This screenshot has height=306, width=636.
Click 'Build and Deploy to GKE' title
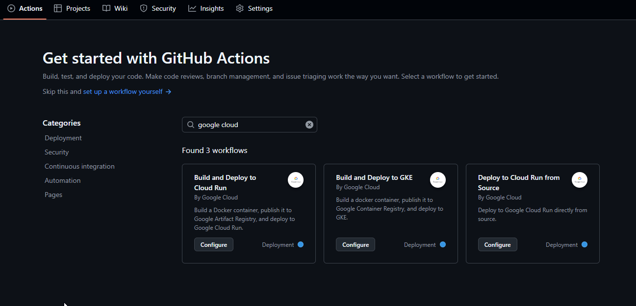374,177
